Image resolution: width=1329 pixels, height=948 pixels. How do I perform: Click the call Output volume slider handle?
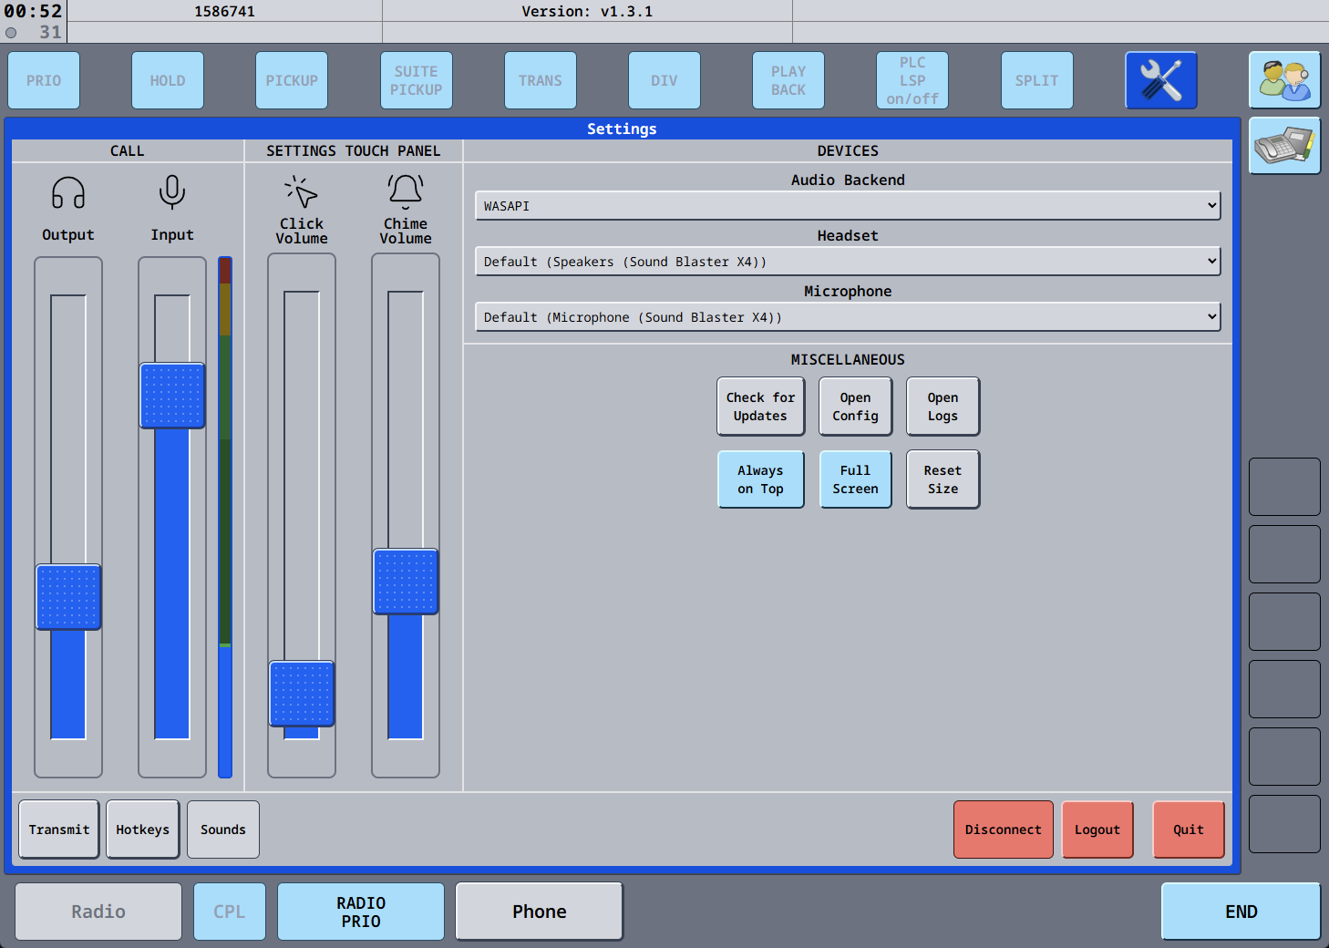(x=68, y=597)
